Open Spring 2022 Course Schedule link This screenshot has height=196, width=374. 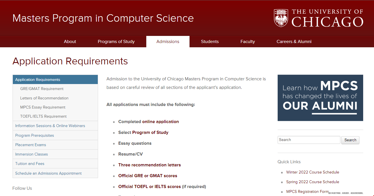point(313,182)
